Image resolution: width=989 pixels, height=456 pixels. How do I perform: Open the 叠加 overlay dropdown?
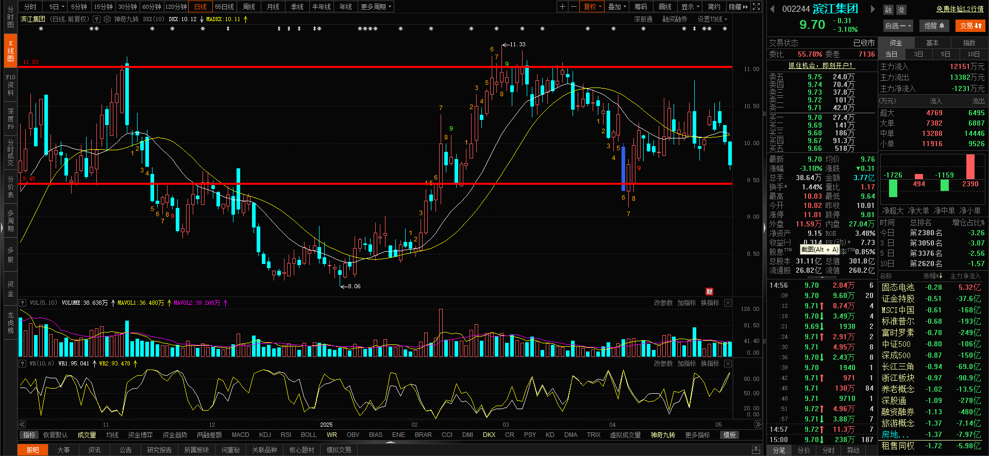617,7
